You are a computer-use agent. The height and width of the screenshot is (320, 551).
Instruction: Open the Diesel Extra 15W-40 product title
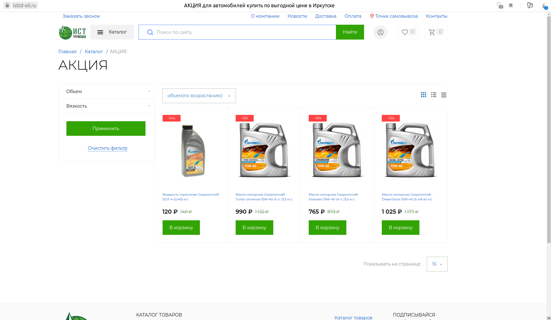407,197
